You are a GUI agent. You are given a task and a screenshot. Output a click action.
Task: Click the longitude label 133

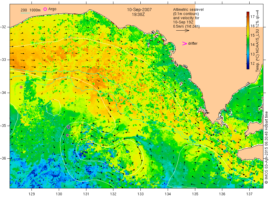coord(140,194)
